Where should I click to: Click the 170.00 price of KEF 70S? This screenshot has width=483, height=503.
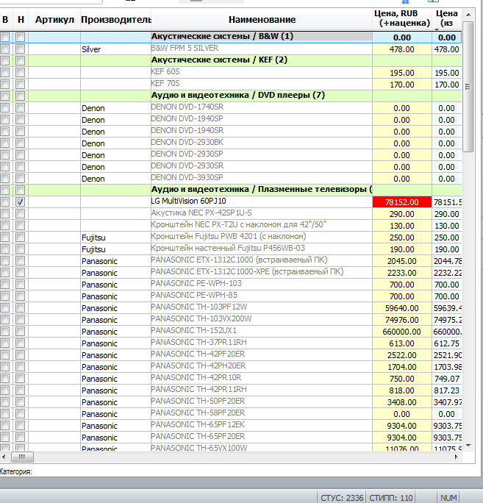[402, 85]
